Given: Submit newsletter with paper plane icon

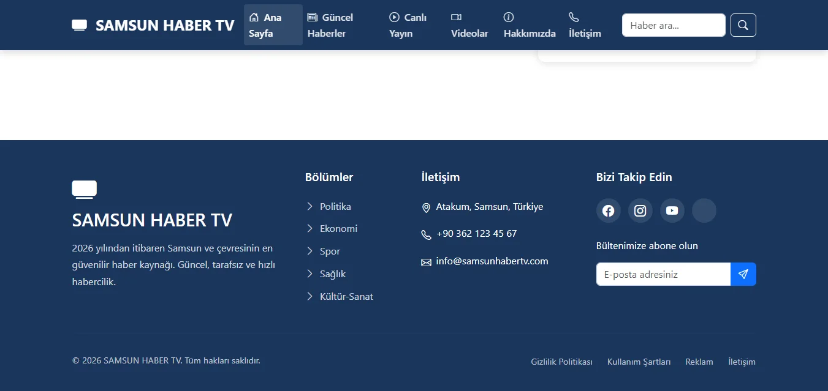Looking at the screenshot, I should tap(743, 274).
